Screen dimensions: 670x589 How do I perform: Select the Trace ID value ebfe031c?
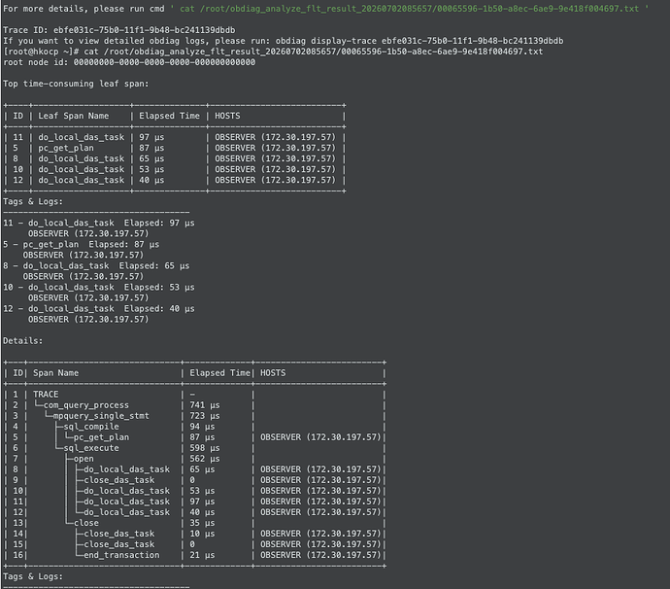tap(144, 30)
